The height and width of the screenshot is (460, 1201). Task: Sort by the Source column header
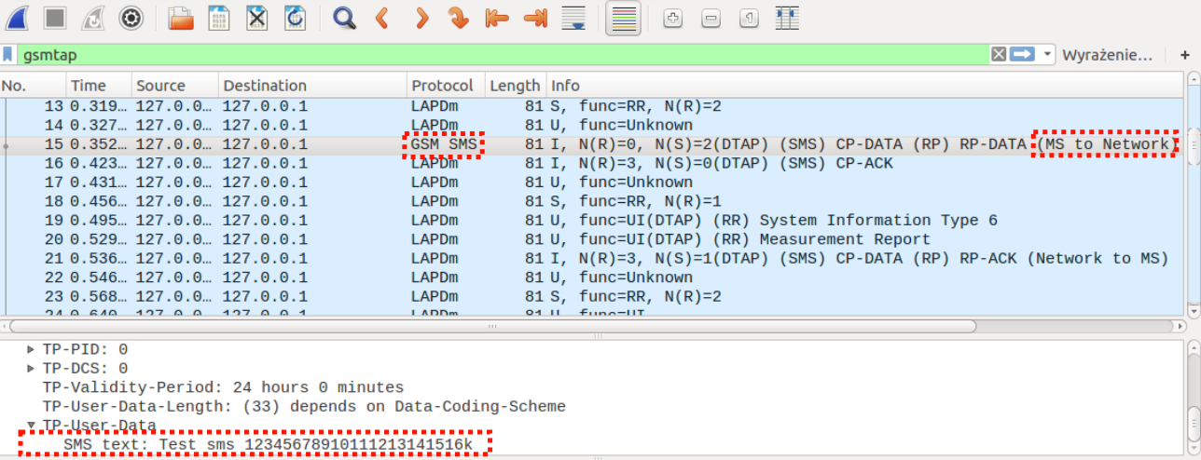point(174,86)
